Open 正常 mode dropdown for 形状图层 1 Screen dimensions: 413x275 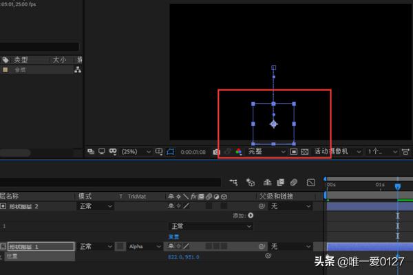[x=96, y=246]
